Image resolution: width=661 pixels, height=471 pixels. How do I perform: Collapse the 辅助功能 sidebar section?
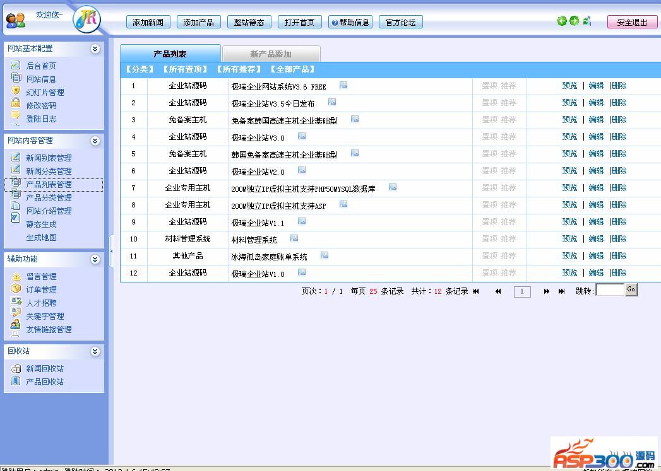[x=95, y=259]
